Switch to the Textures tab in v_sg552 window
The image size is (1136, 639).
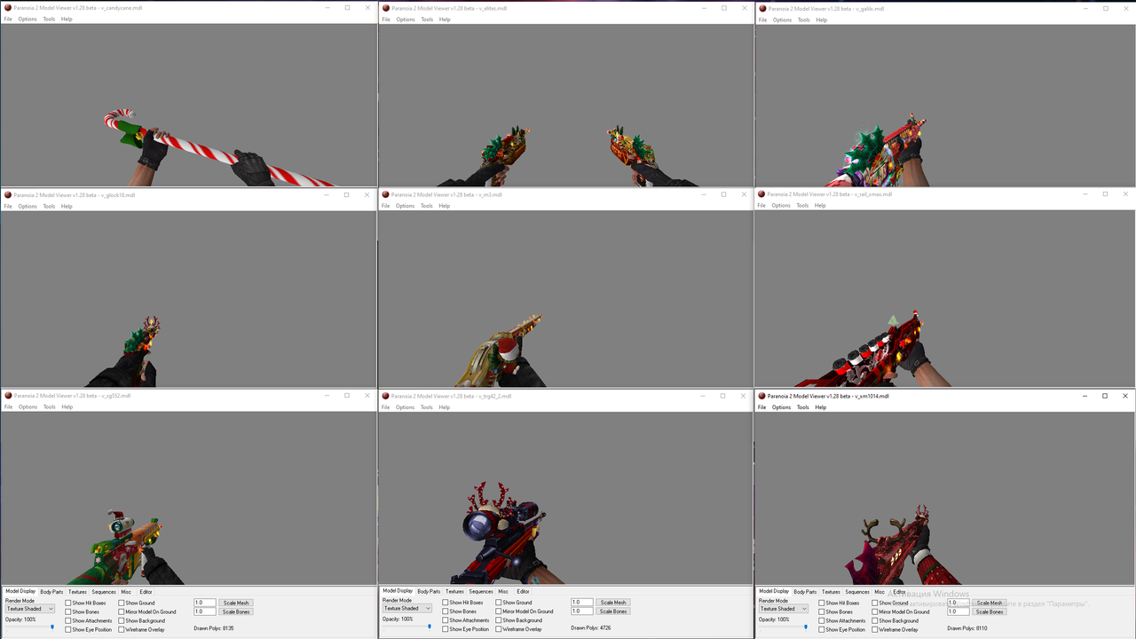click(x=77, y=592)
